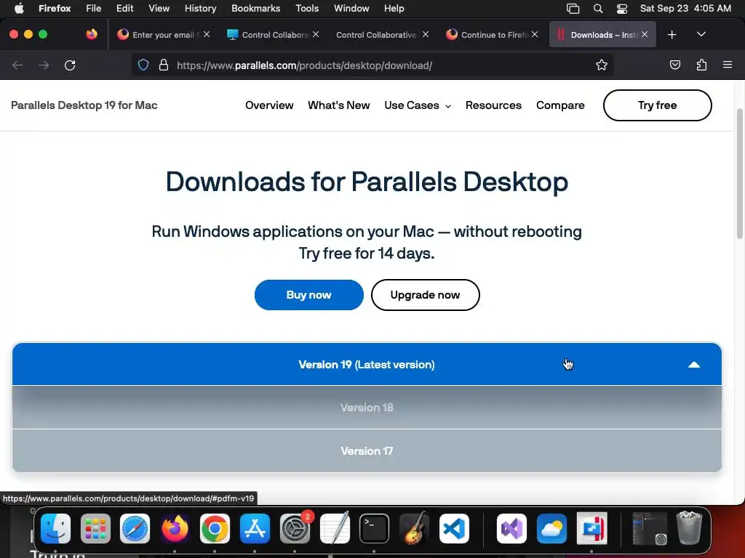Image resolution: width=745 pixels, height=558 pixels.
Task: Click the Try free button
Action: pyautogui.click(x=657, y=105)
